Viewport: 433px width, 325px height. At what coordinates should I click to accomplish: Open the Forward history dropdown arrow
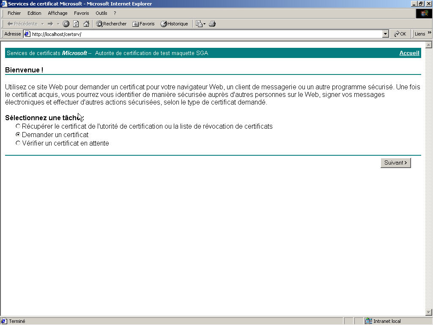pyautogui.click(x=58, y=24)
